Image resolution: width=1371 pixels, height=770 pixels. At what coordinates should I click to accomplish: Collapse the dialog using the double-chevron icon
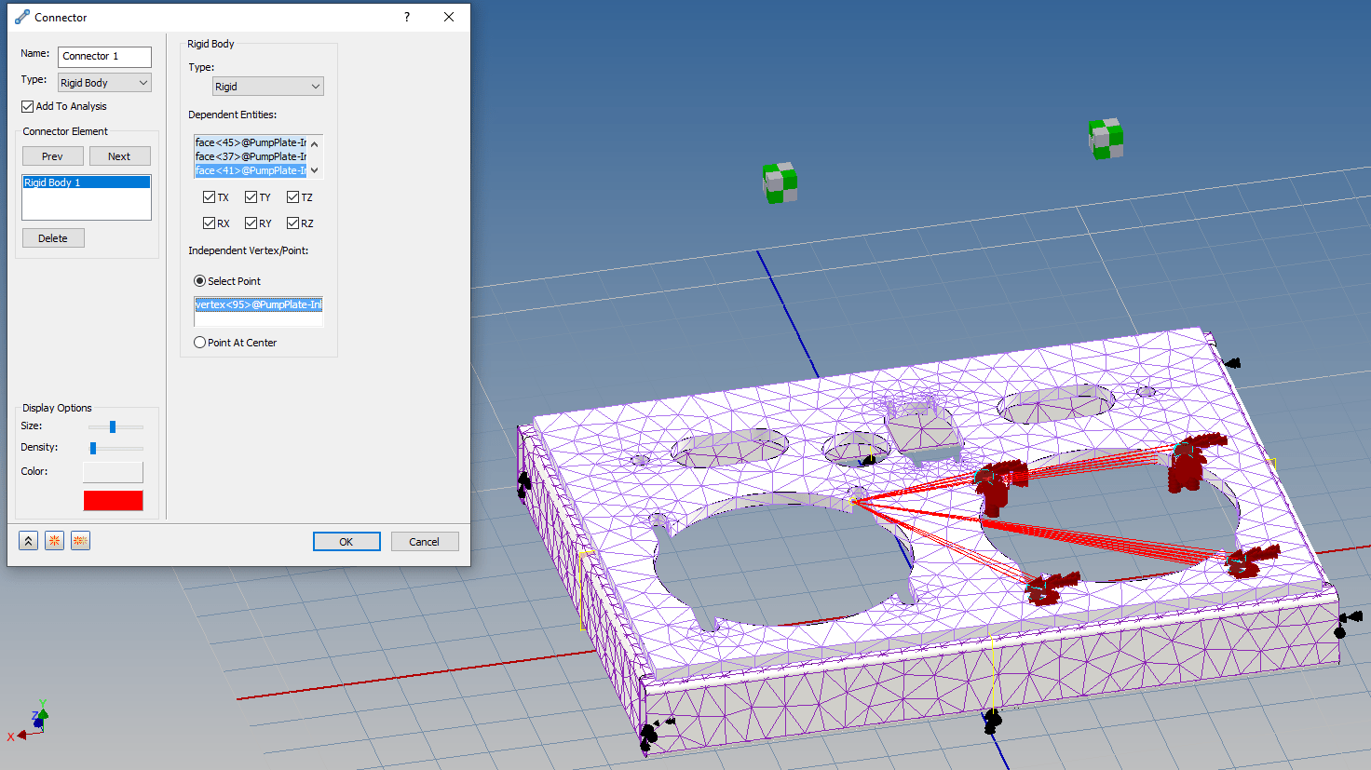pos(27,540)
